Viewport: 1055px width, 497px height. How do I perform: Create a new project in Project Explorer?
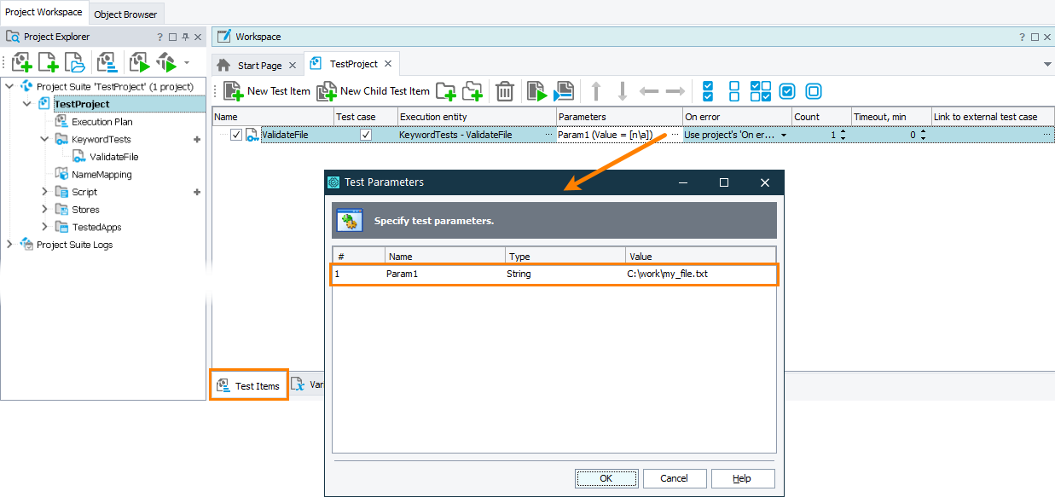point(48,61)
